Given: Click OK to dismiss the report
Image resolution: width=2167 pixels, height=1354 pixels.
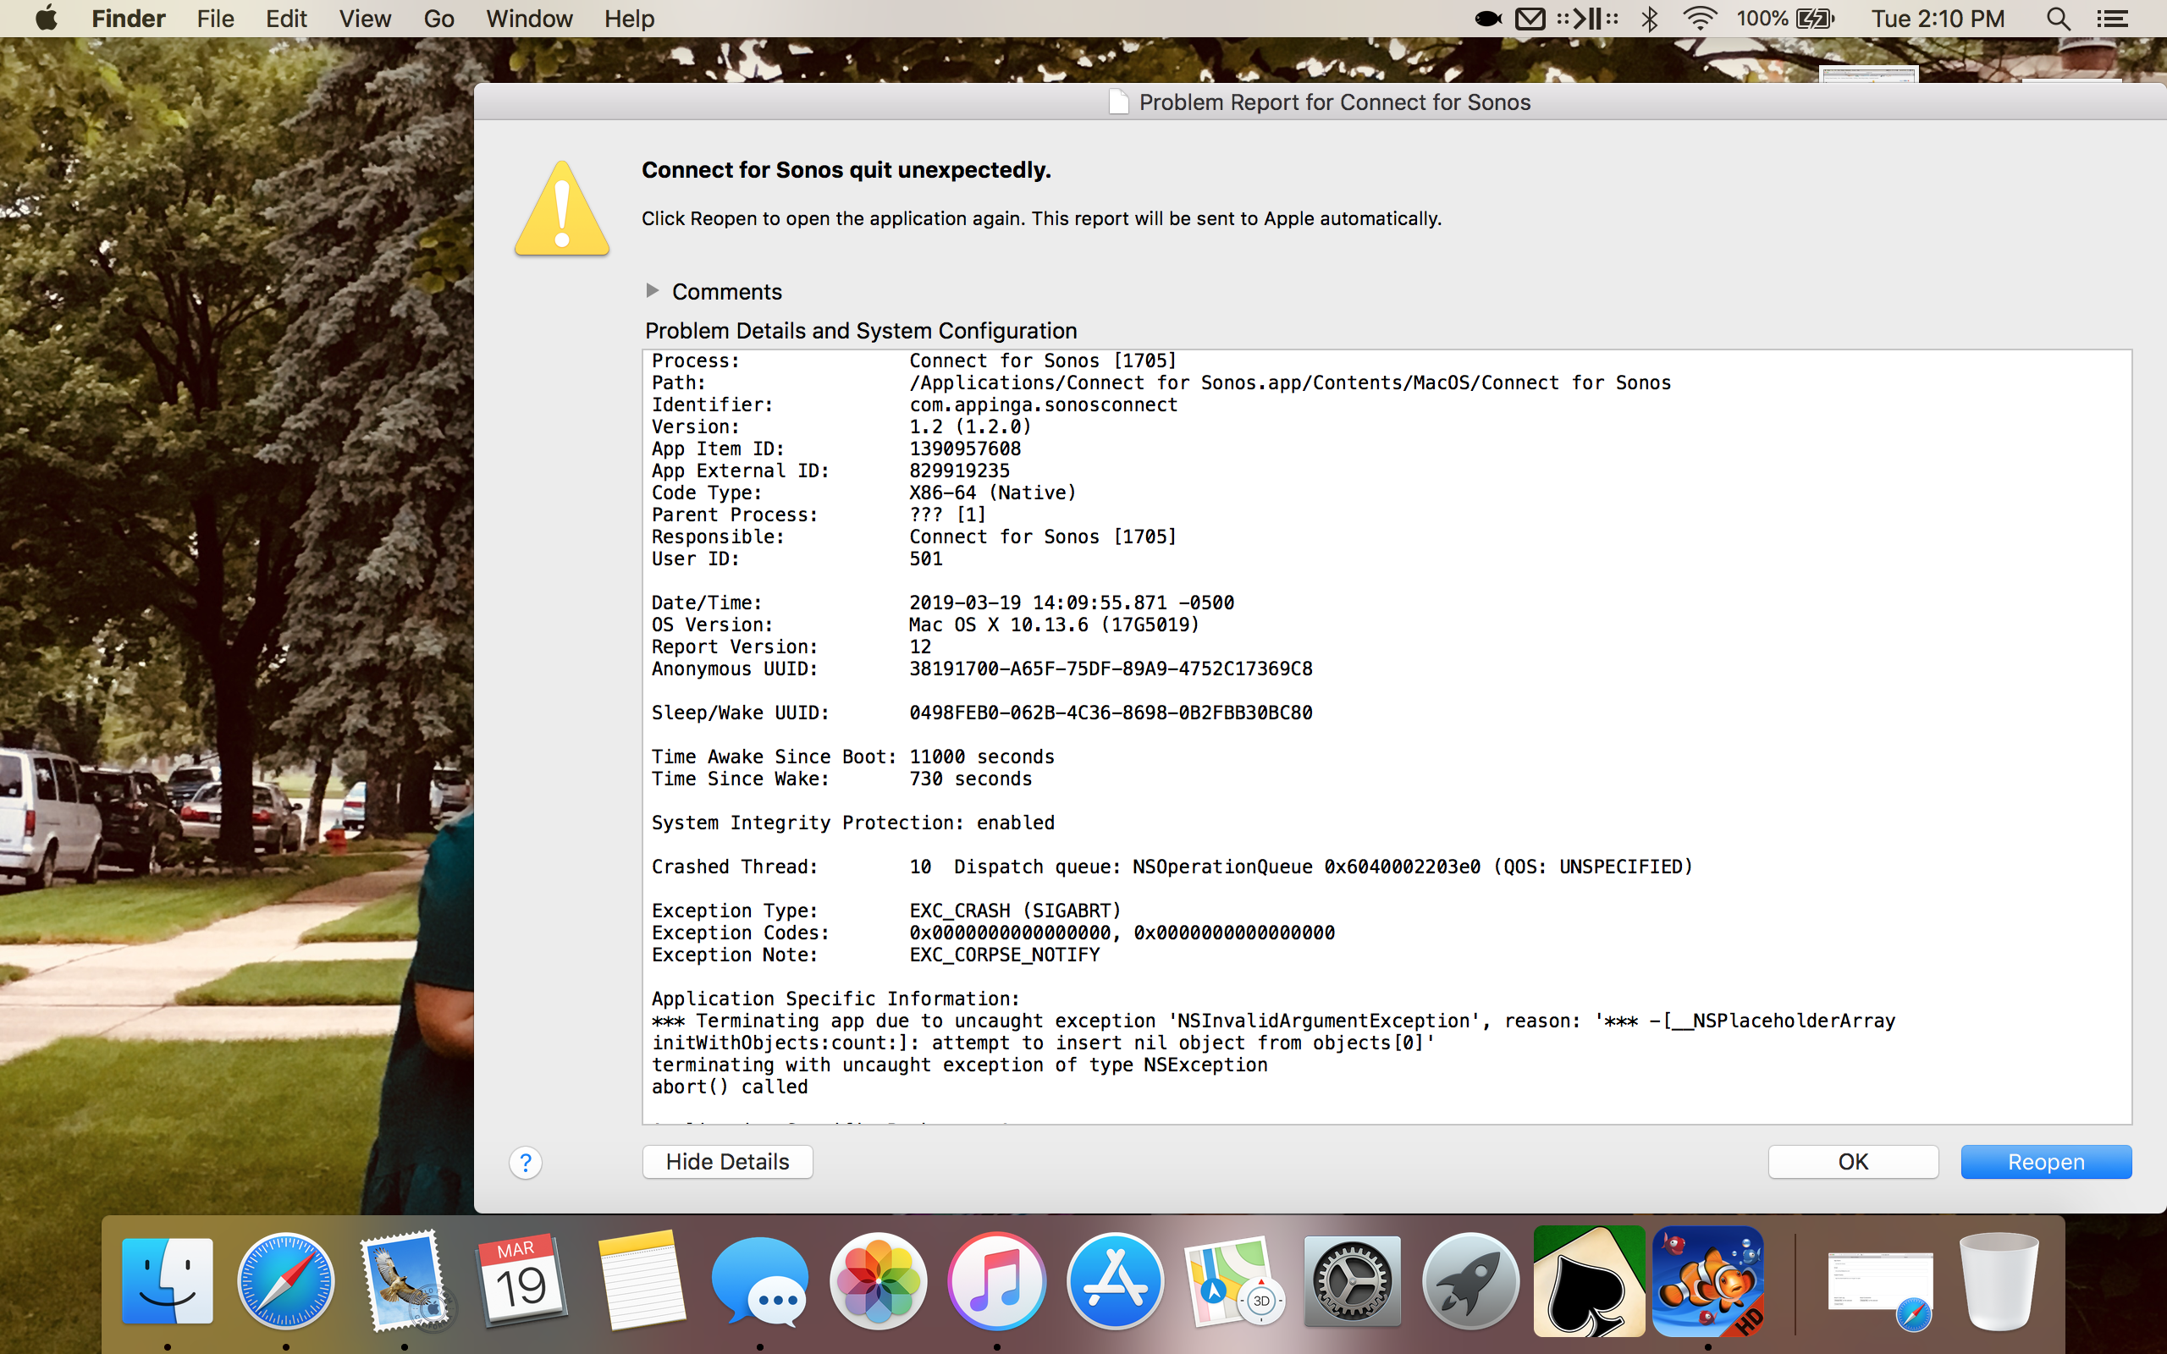Looking at the screenshot, I should pyautogui.click(x=1853, y=1161).
